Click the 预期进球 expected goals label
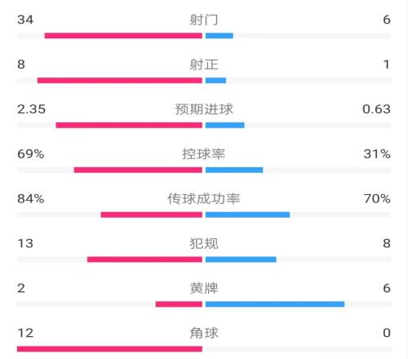Screen dimensions: 408x359 coord(204,109)
